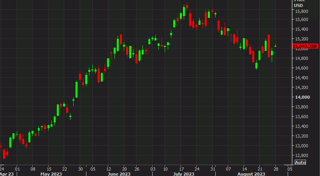Click the lowest red candle in late April
Viewport: 320px width, 176px height.
point(4,153)
